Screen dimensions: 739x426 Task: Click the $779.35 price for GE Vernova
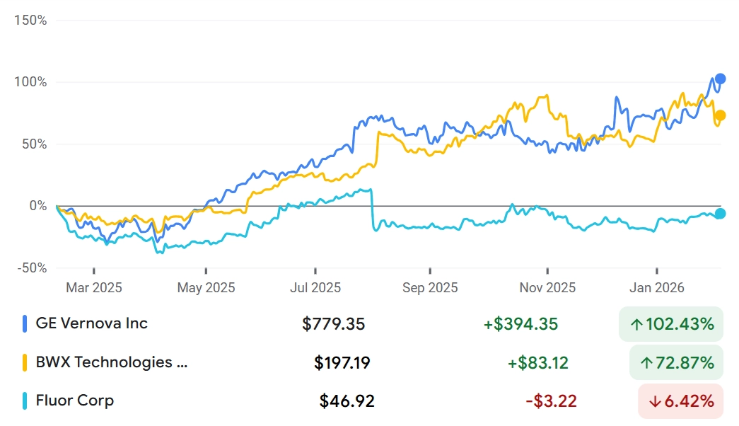click(x=333, y=324)
